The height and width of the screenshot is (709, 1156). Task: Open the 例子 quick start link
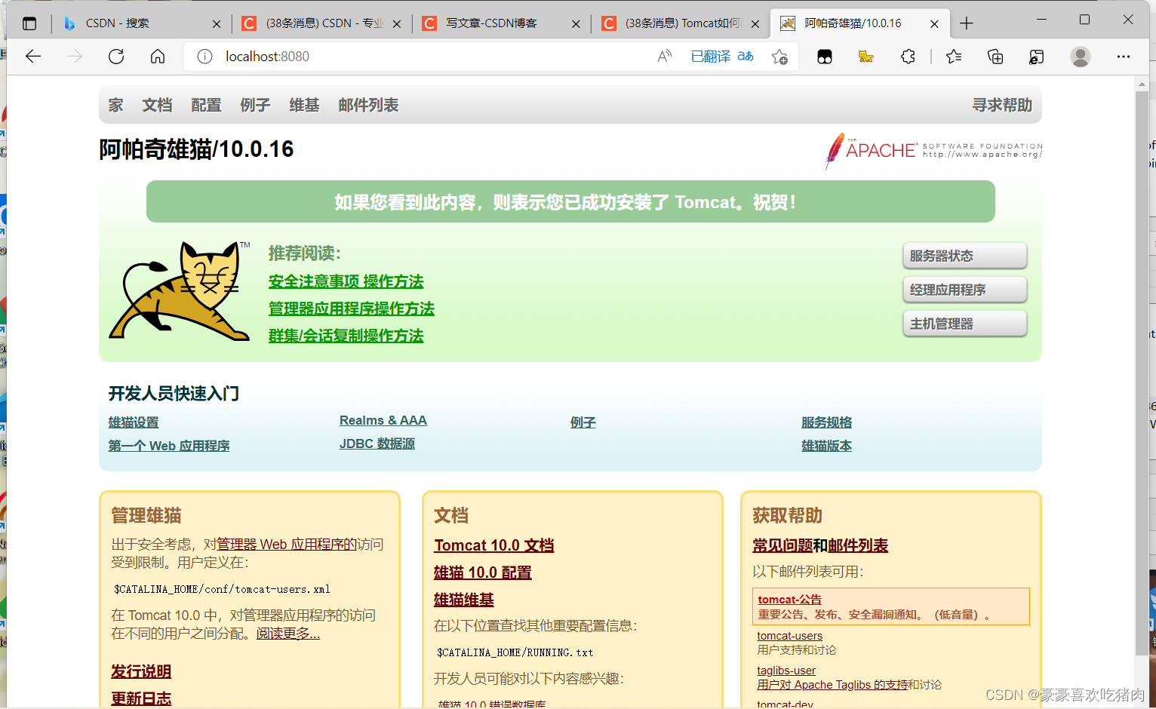pos(583,422)
